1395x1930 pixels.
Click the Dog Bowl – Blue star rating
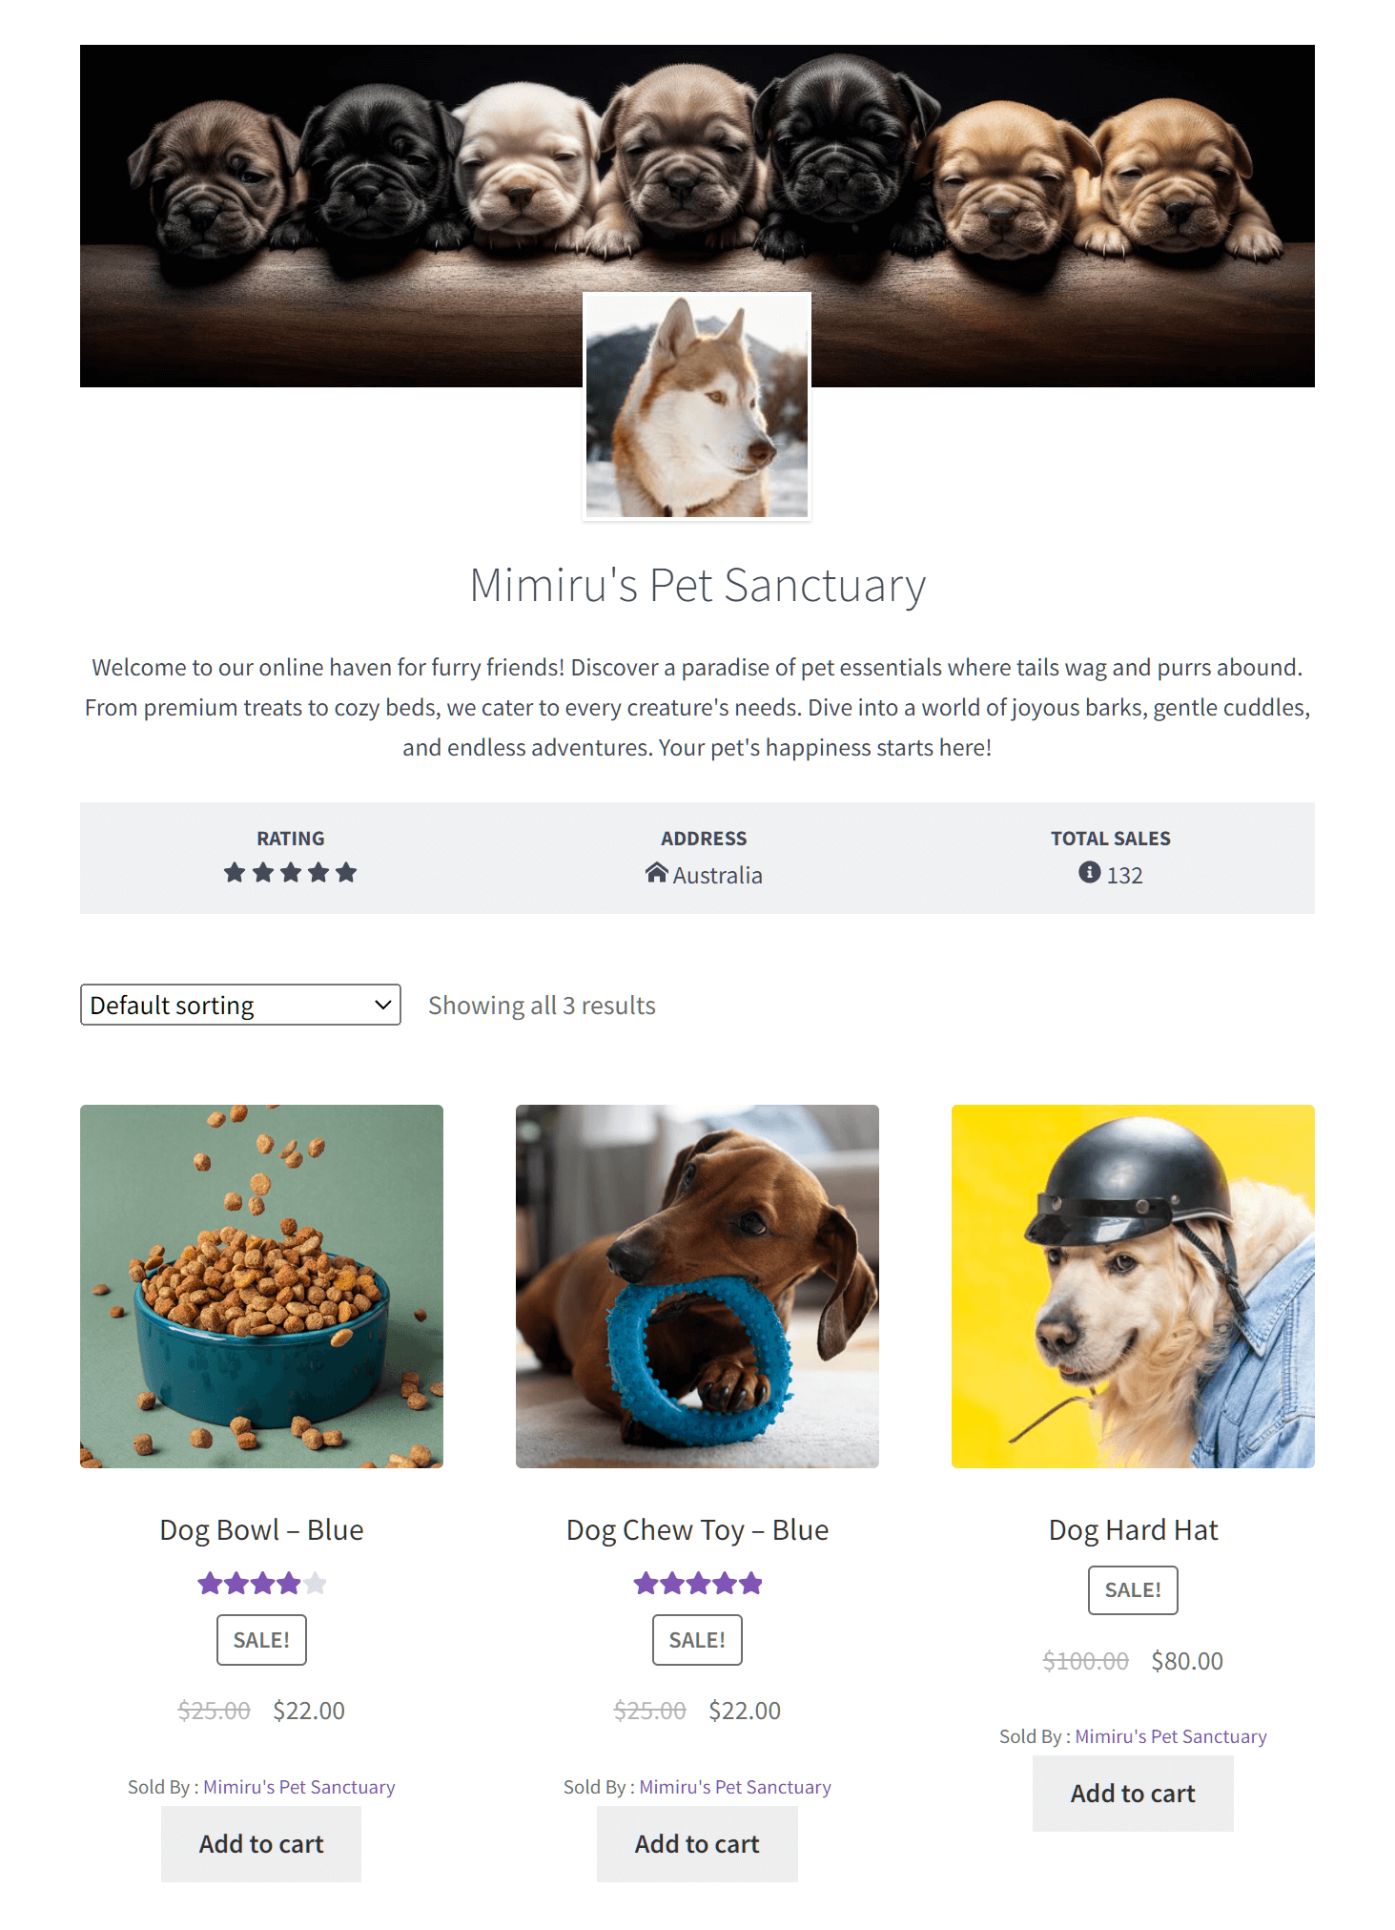(261, 1584)
